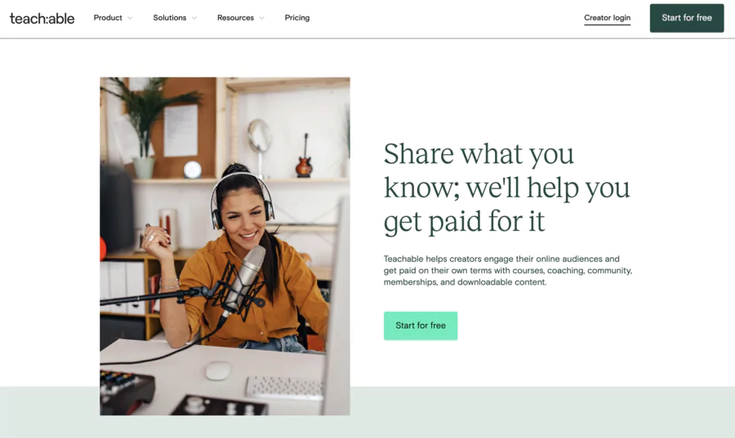Go to the Pricing page

click(x=297, y=18)
